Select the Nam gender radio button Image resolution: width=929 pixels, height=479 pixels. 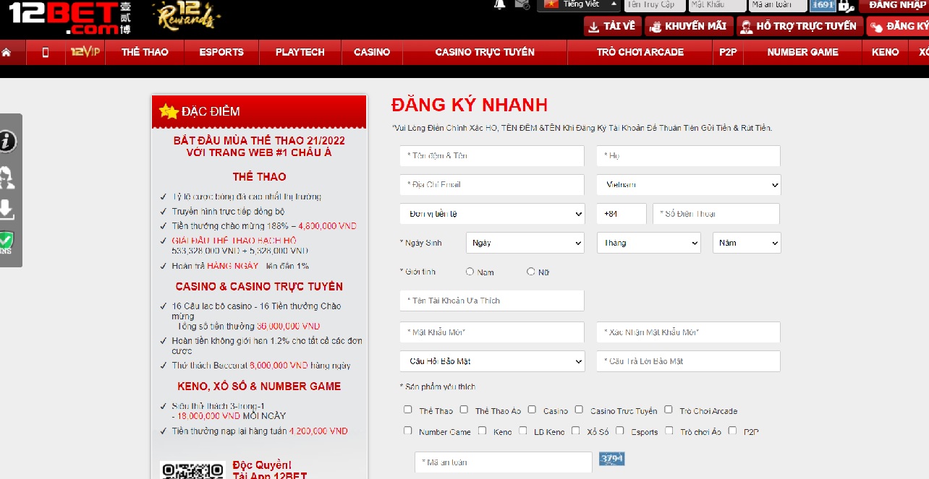point(470,272)
